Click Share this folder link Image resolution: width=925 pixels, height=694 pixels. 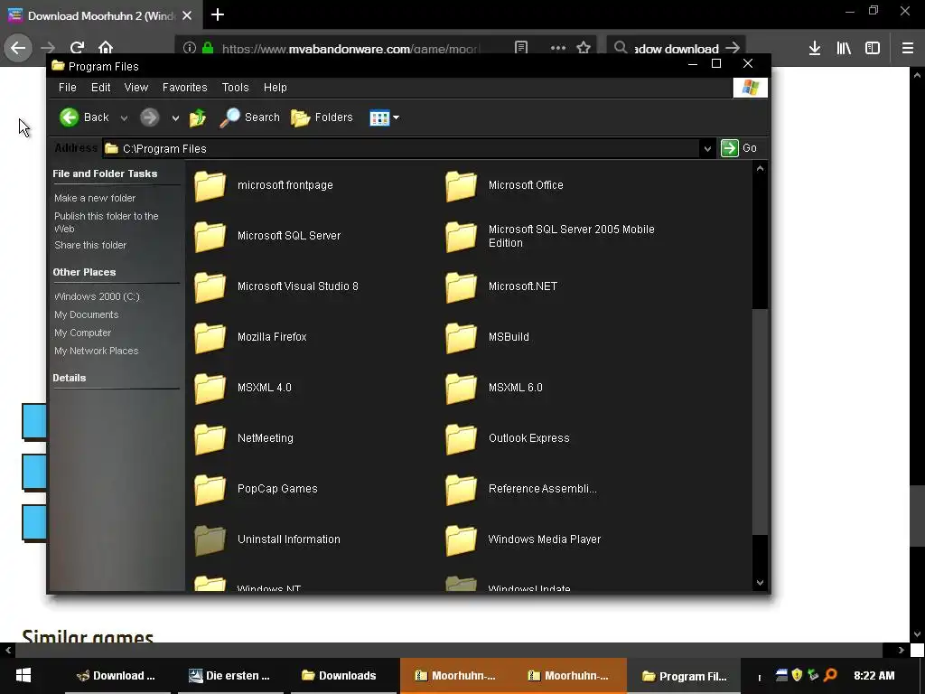tap(90, 245)
